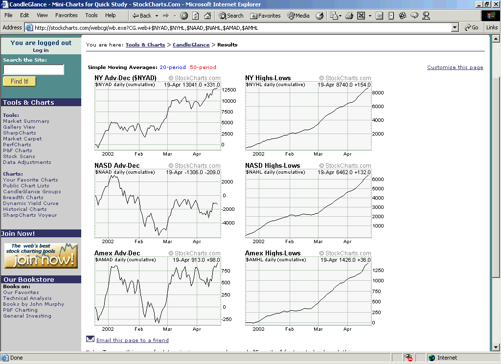This screenshot has width=501, height=364.
Task: Open the Market Carpet sidebar link
Action: [x=22, y=139]
